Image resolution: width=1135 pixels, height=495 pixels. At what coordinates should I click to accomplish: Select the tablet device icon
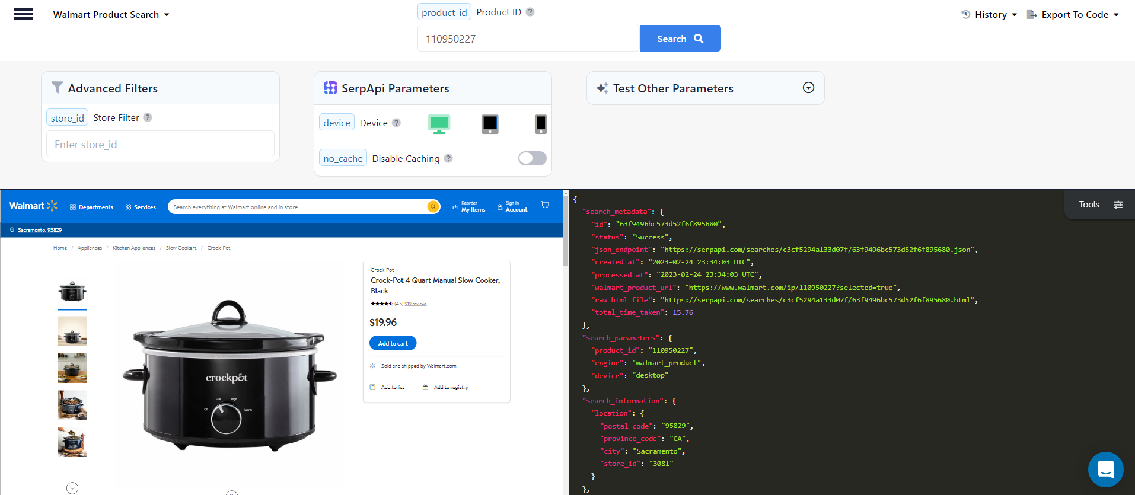pos(490,124)
